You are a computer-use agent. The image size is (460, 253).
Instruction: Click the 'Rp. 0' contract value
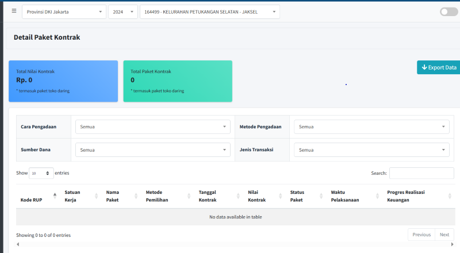(x=24, y=80)
